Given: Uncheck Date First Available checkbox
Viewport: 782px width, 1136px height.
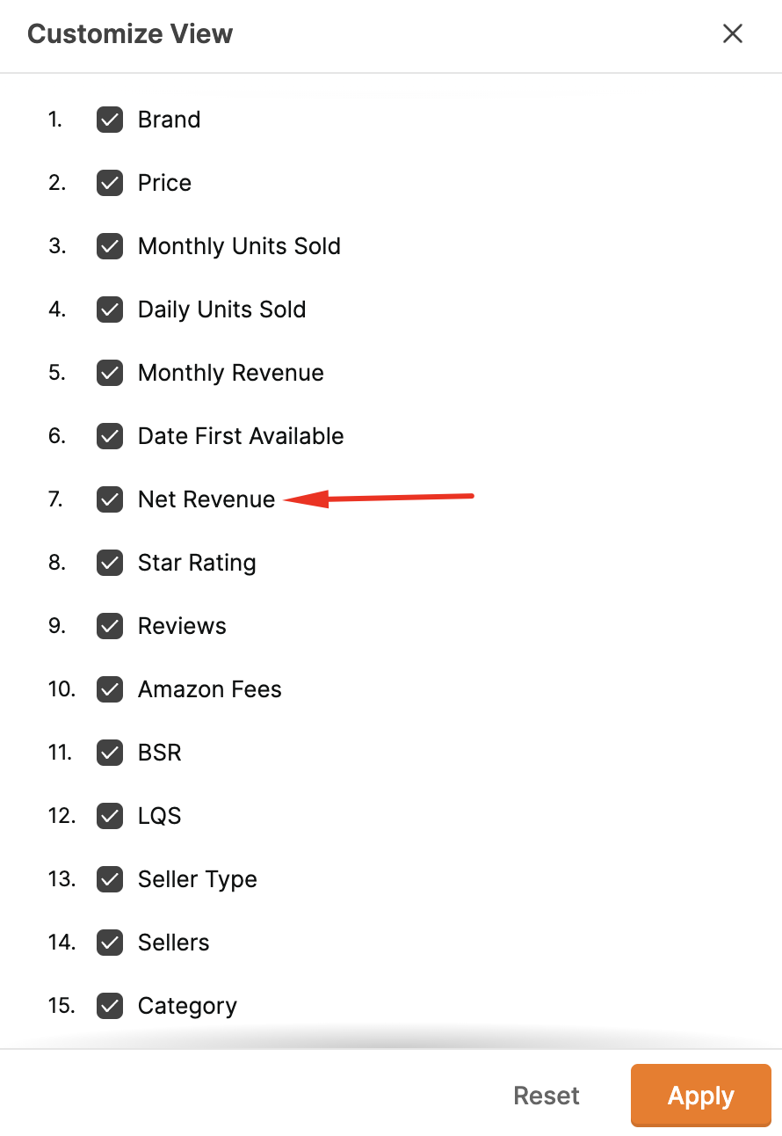Looking at the screenshot, I should [110, 436].
